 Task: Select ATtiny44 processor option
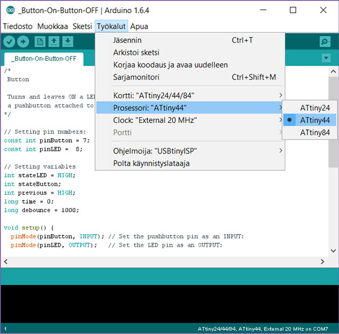[310, 120]
